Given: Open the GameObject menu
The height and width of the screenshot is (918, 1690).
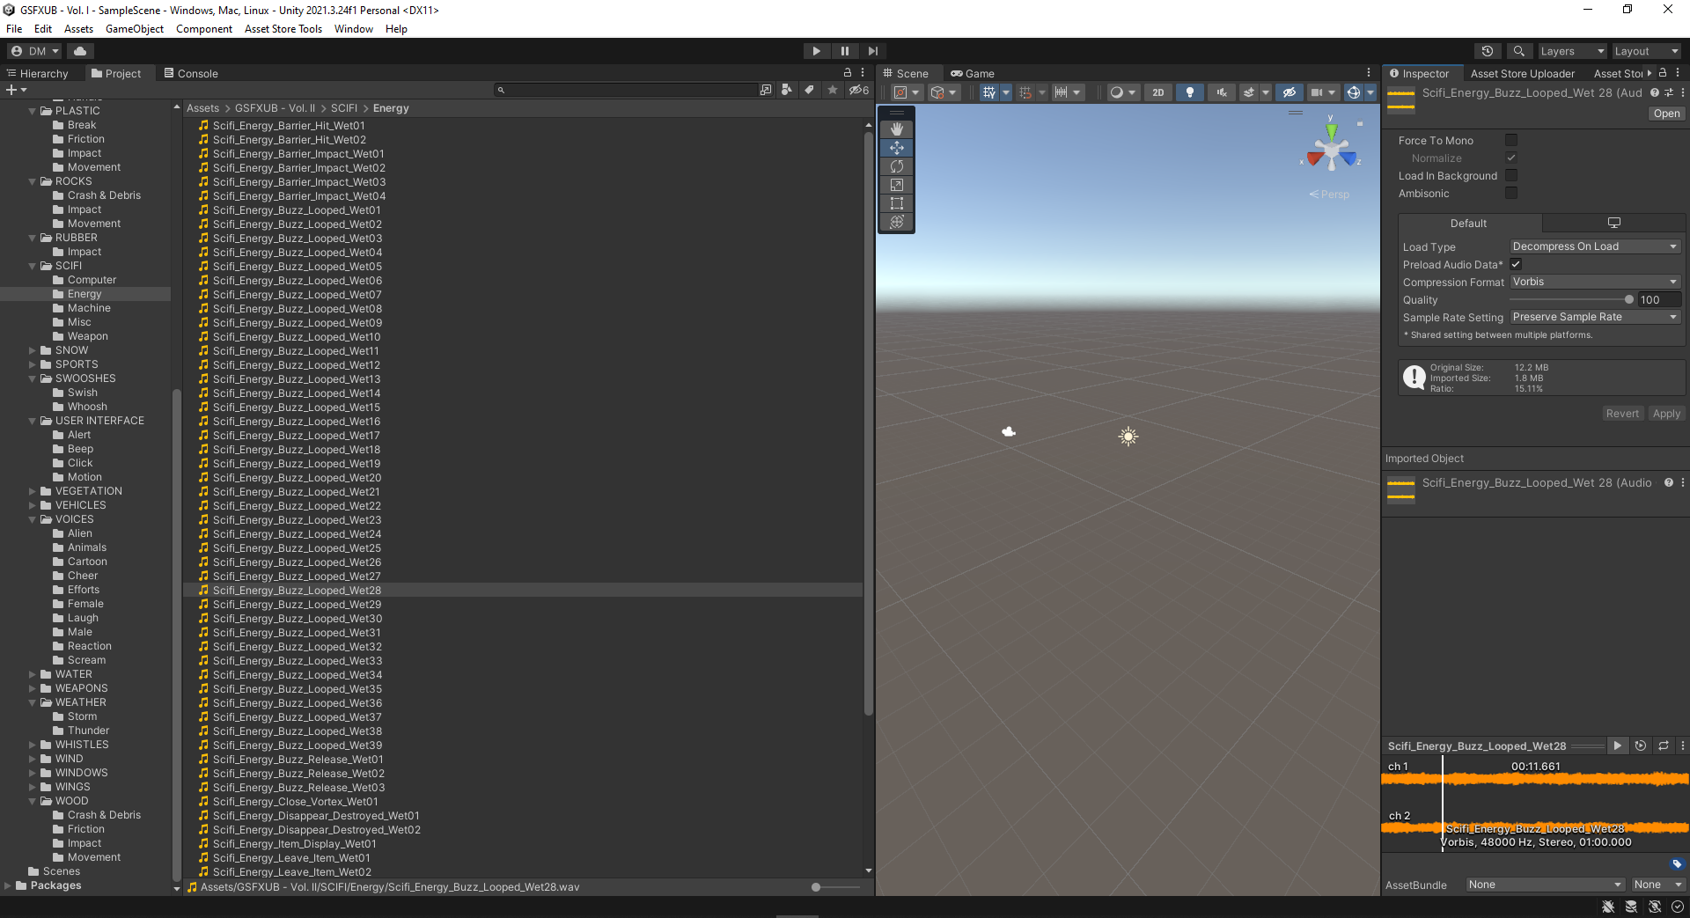Looking at the screenshot, I should [x=135, y=29].
